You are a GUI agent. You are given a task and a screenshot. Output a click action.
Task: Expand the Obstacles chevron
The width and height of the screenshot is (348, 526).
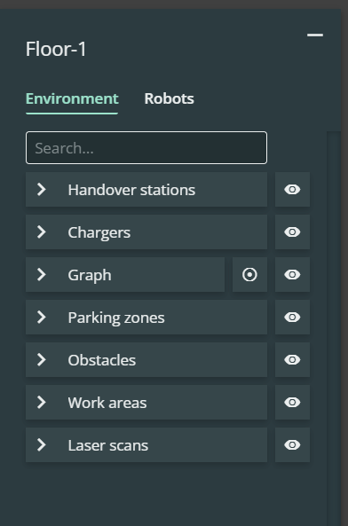point(41,360)
